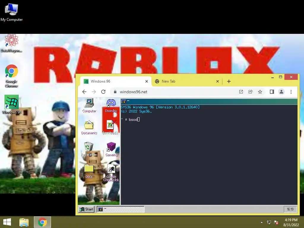Bookmark this tab with the star
304x228 pixels.
pyautogui.click(x=260, y=92)
